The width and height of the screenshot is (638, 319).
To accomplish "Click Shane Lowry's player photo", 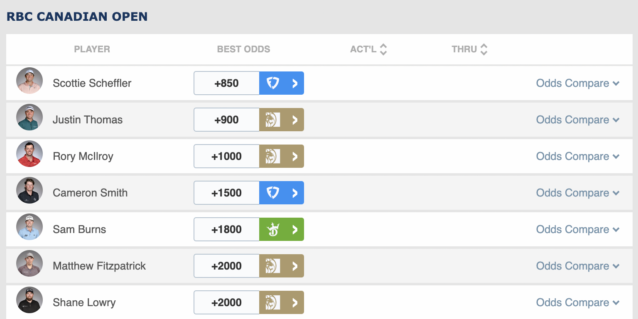I will (29, 300).
